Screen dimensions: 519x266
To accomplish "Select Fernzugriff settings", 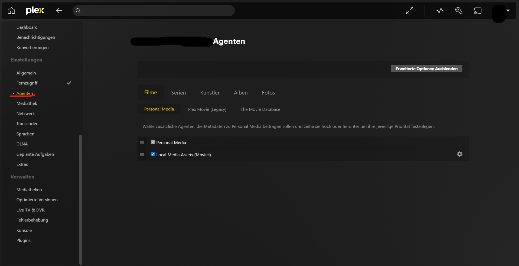I will (x=27, y=83).
